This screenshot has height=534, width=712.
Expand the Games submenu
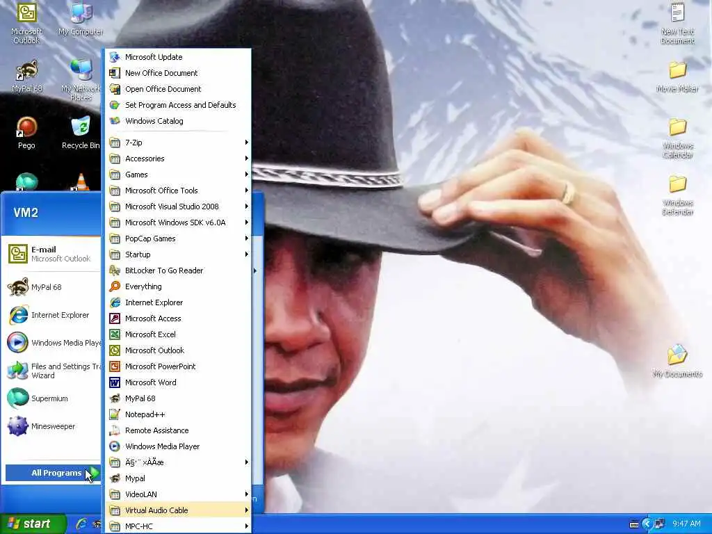[178, 175]
